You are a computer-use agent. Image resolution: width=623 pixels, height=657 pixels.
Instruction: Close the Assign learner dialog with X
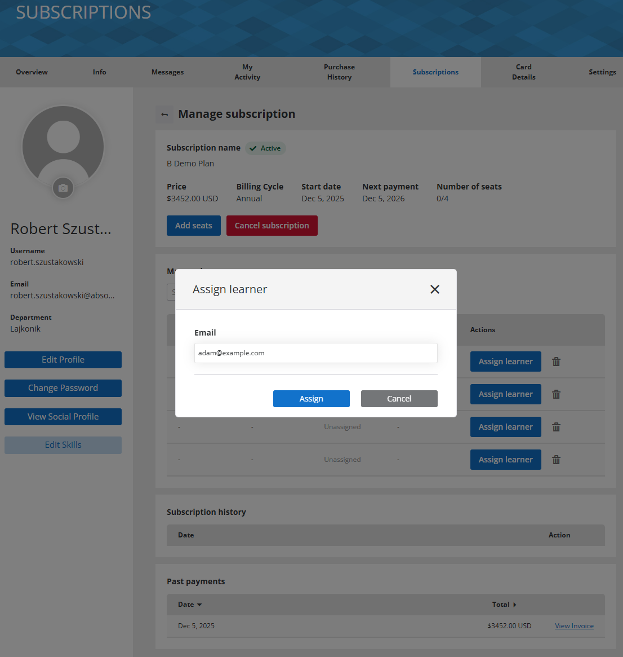435,289
